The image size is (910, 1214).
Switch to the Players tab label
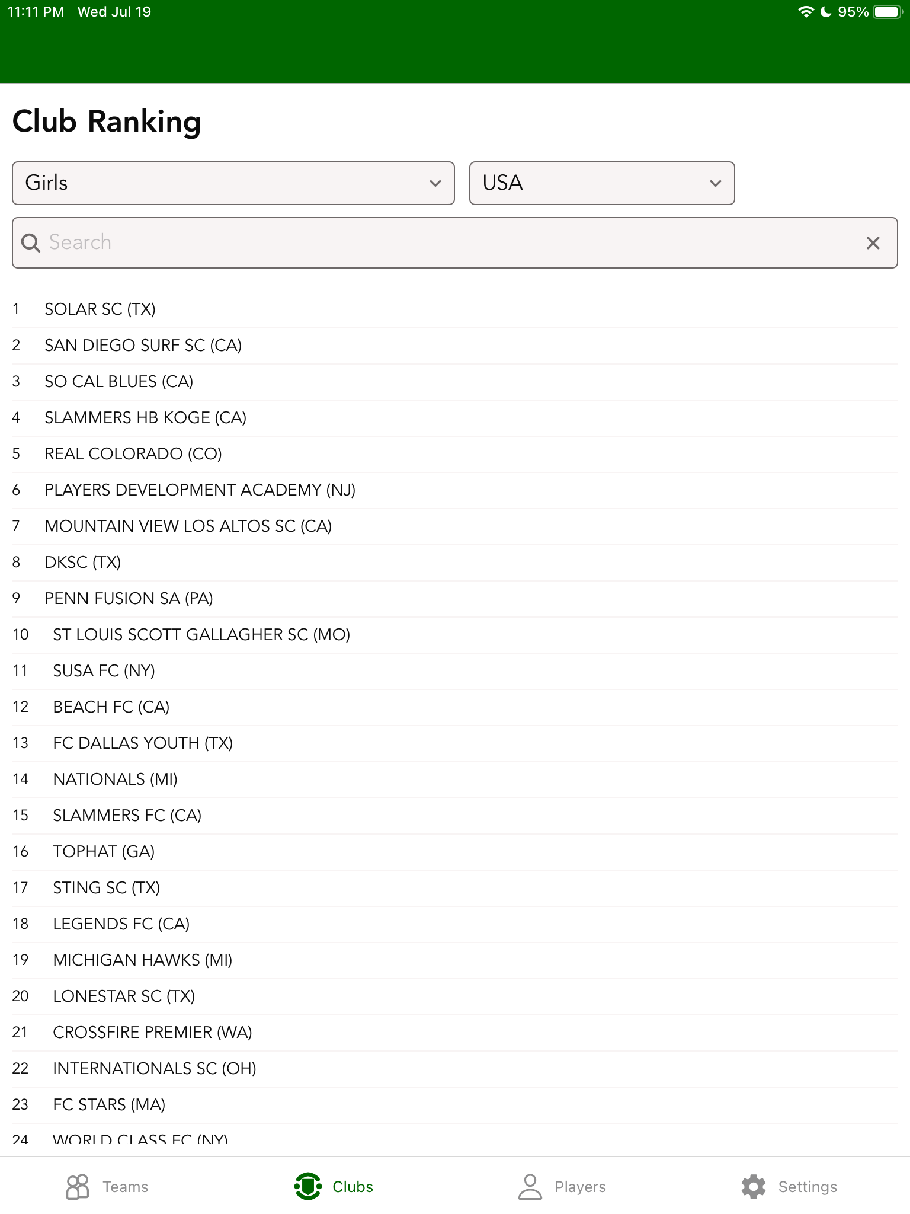(x=580, y=1187)
